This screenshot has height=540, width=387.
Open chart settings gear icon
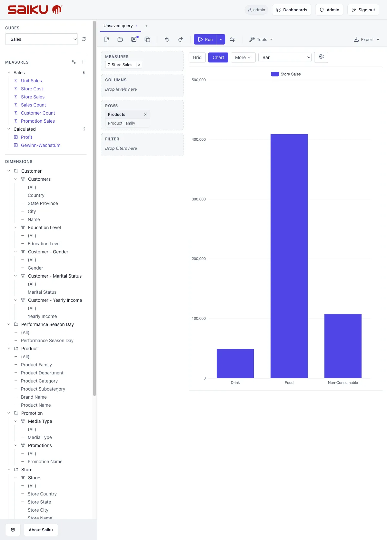321,57
